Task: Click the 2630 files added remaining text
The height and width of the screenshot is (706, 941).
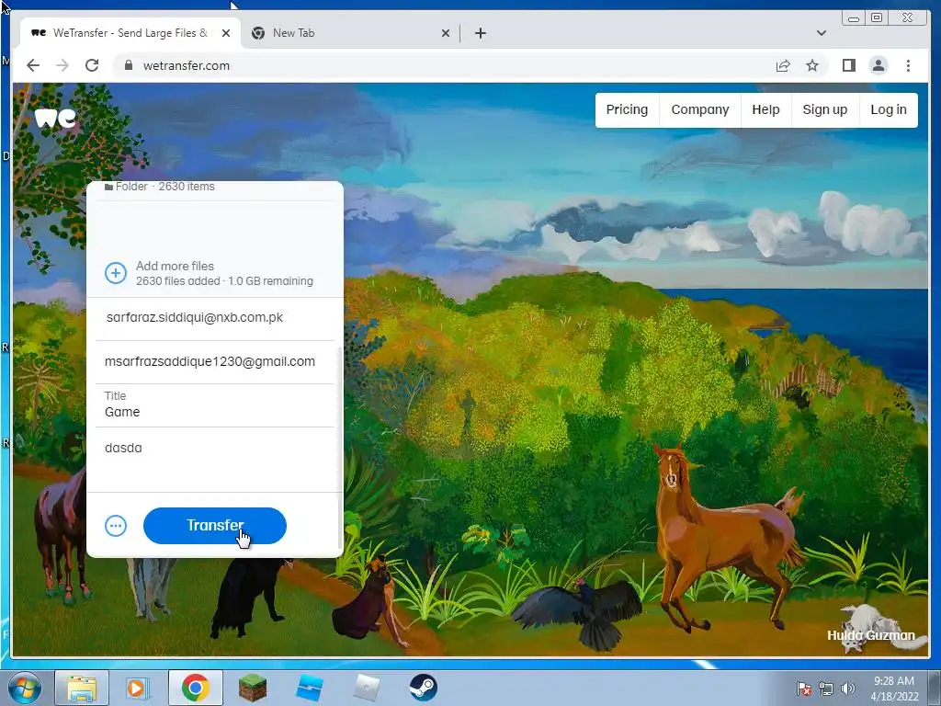Action: [x=224, y=281]
